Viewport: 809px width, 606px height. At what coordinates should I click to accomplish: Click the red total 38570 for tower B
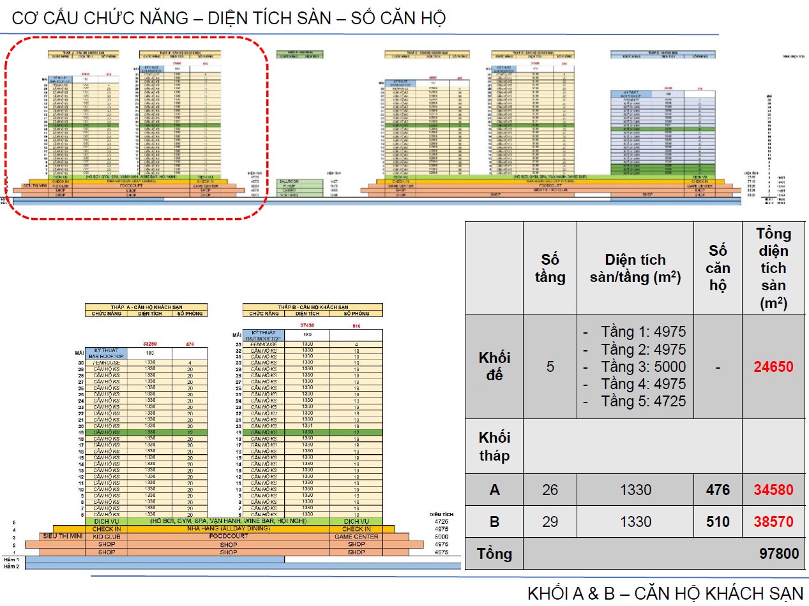pyautogui.click(x=773, y=522)
